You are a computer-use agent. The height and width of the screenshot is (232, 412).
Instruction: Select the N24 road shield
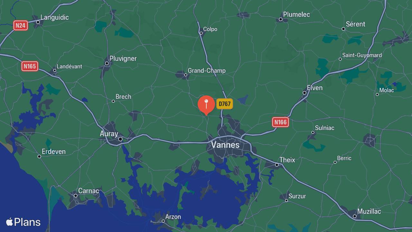click(21, 25)
